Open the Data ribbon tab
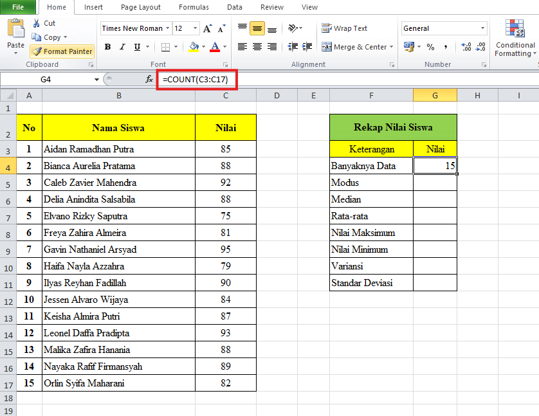This screenshot has width=539, height=416. coord(235,7)
